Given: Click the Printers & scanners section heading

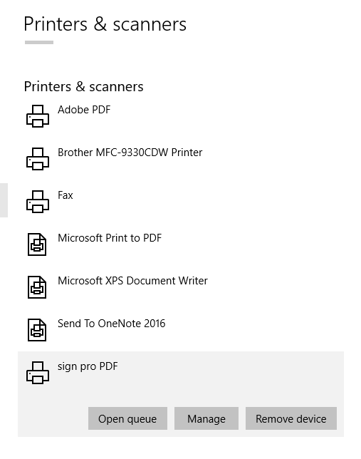Looking at the screenshot, I should [84, 87].
